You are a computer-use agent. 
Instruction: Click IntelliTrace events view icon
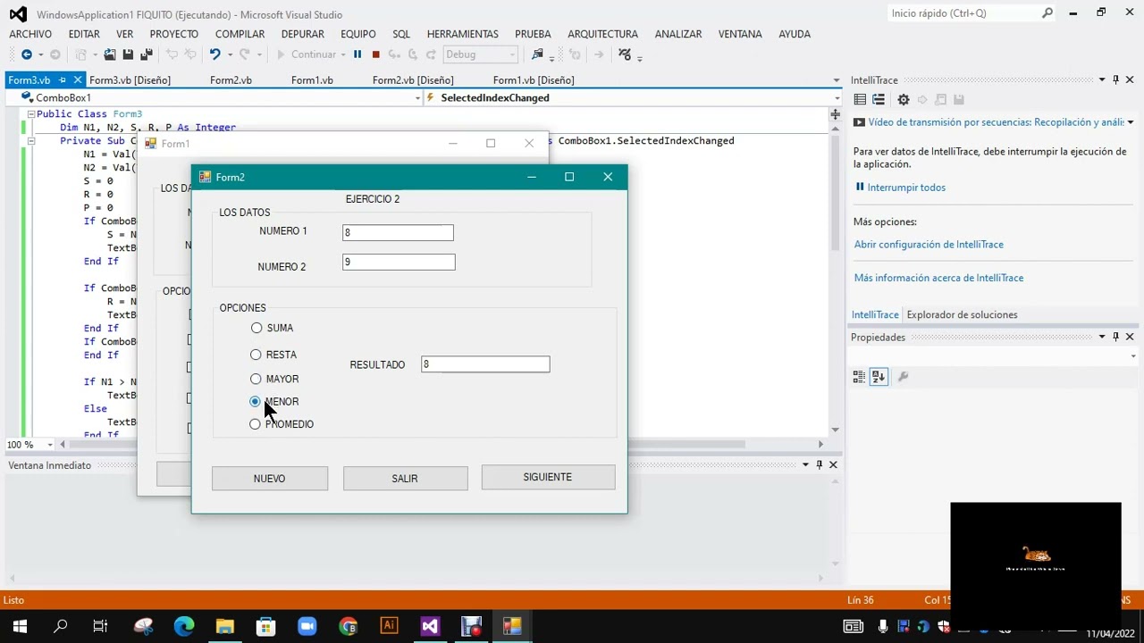[860, 99]
